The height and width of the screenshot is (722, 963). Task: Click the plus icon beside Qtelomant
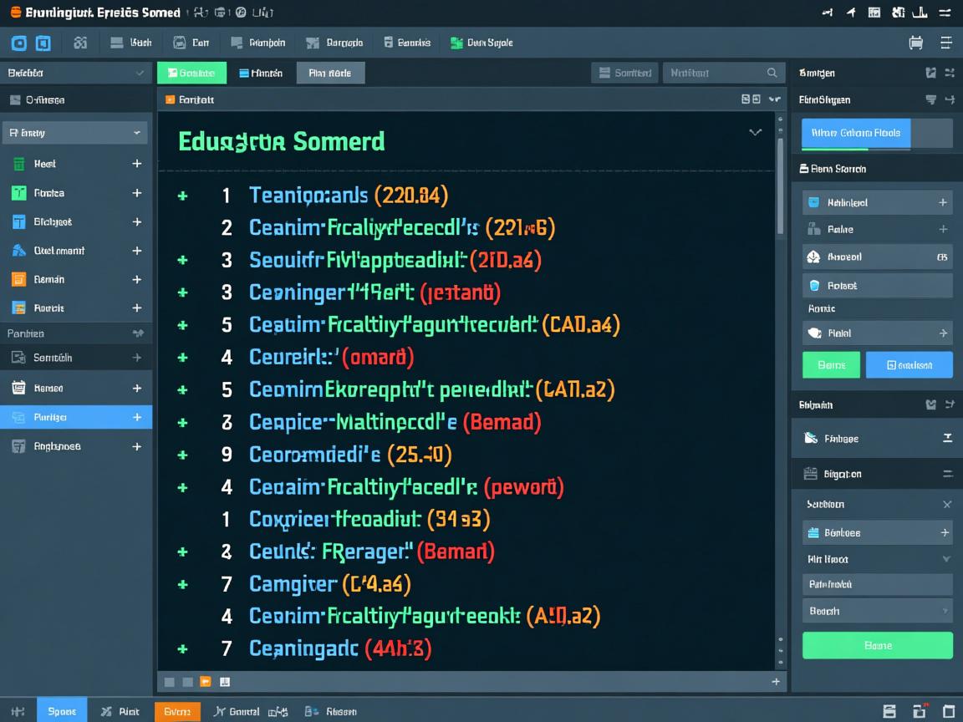coord(137,251)
